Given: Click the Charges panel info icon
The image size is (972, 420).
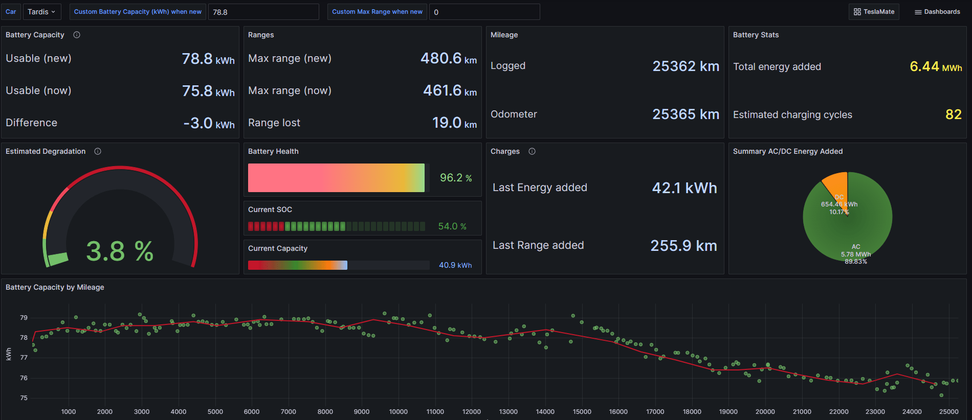Looking at the screenshot, I should point(532,151).
